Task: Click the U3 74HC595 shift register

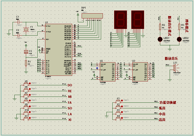Action: [140, 72]
